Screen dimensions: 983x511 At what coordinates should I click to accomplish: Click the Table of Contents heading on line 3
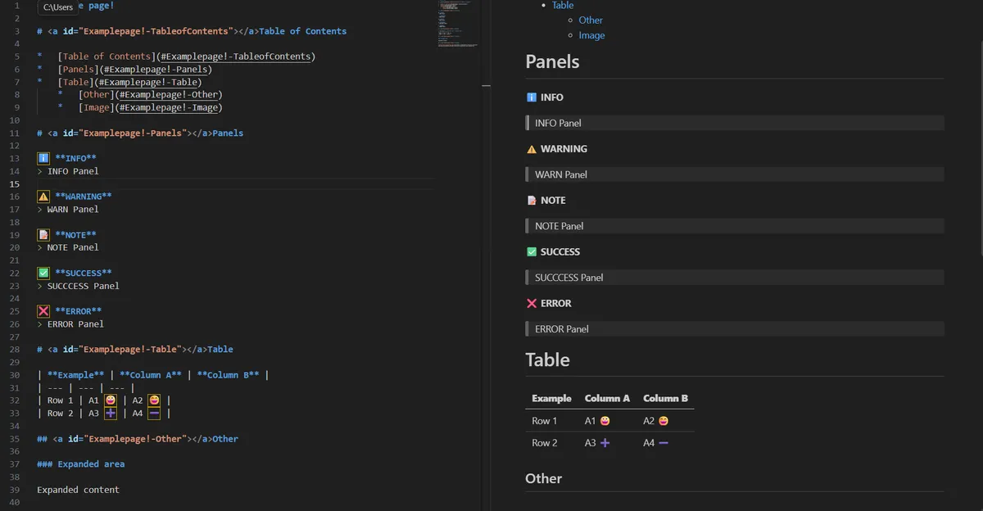pos(192,31)
